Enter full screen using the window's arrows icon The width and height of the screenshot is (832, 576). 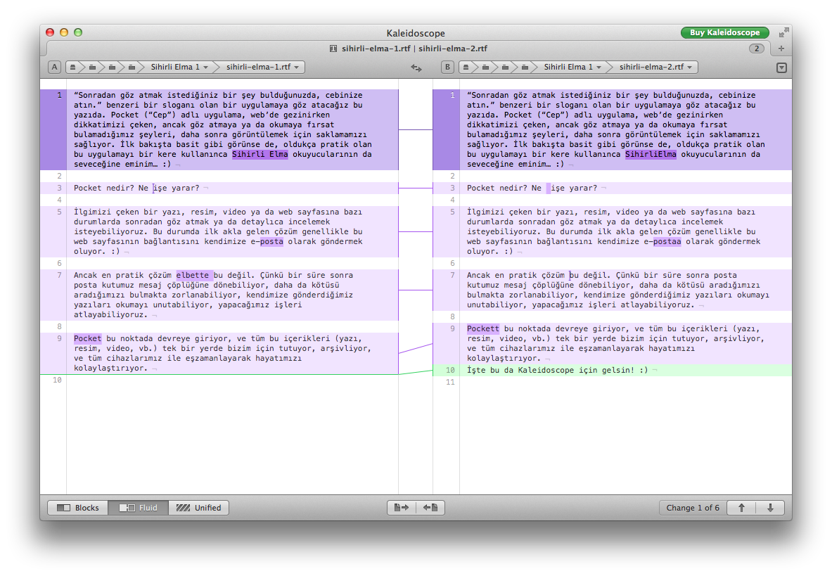783,33
